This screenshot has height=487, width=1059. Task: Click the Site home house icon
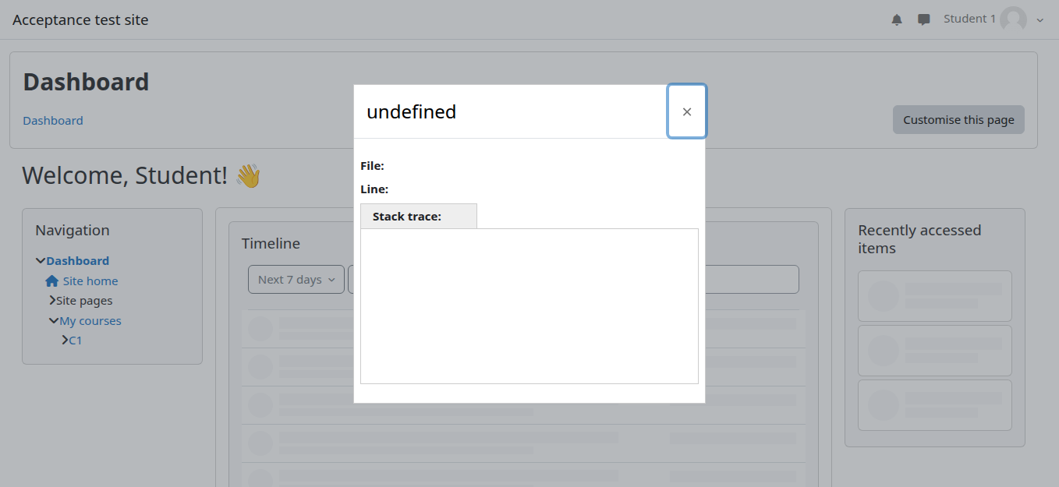[x=52, y=281]
